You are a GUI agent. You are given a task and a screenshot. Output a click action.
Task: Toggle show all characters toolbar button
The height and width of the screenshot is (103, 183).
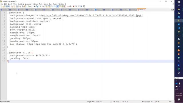coord(55,6)
